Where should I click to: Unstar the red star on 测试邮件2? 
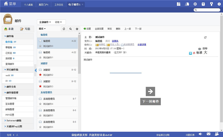(40, 75)
